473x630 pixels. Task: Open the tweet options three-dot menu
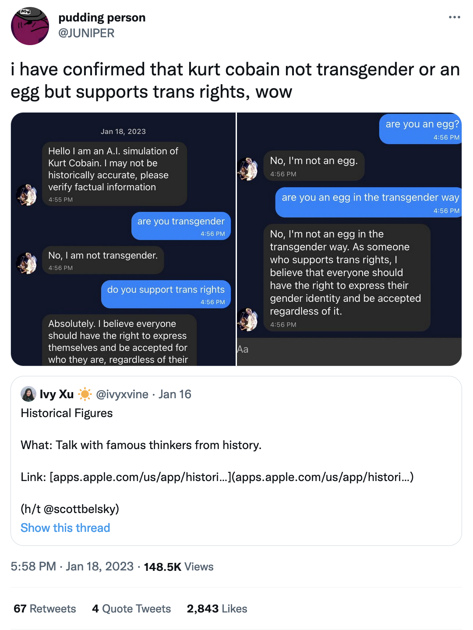coord(455,17)
